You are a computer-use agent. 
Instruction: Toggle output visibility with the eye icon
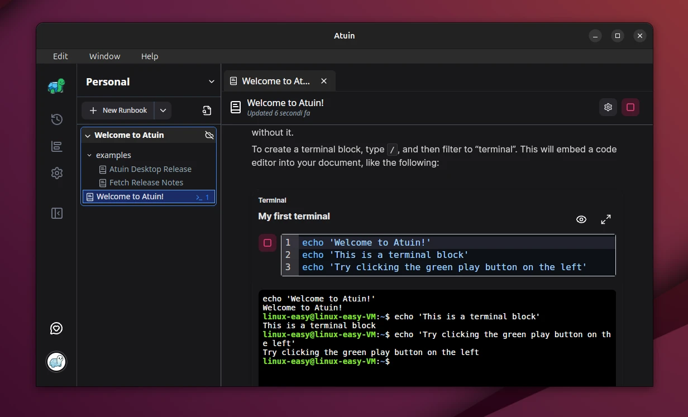[581, 219]
